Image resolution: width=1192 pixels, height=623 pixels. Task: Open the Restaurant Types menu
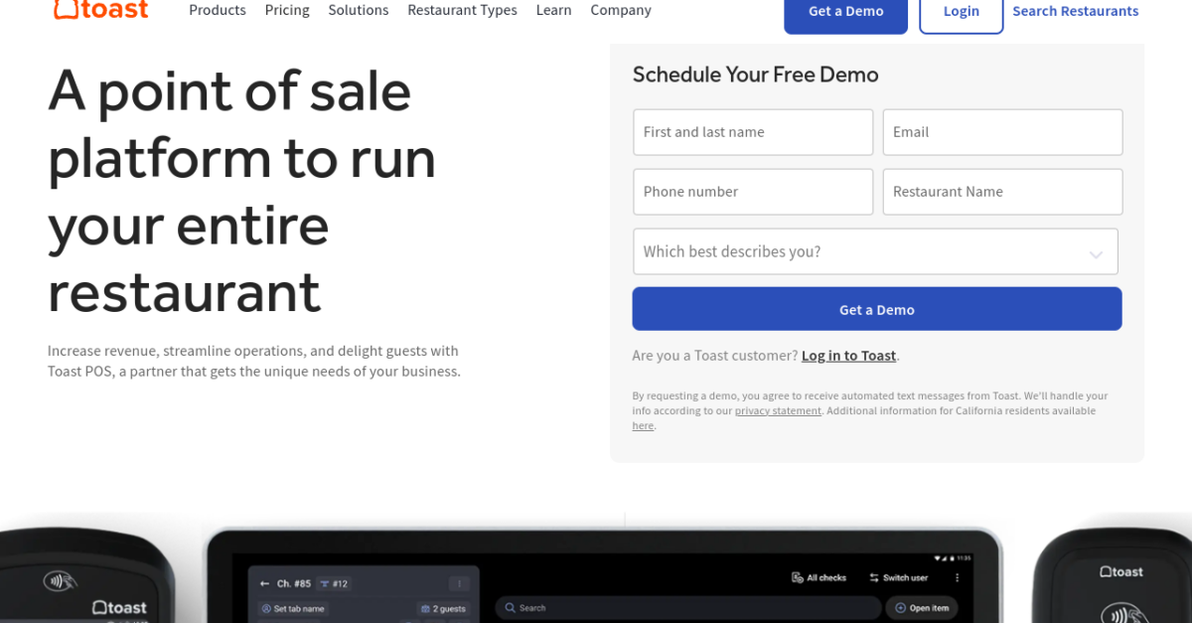462,10
